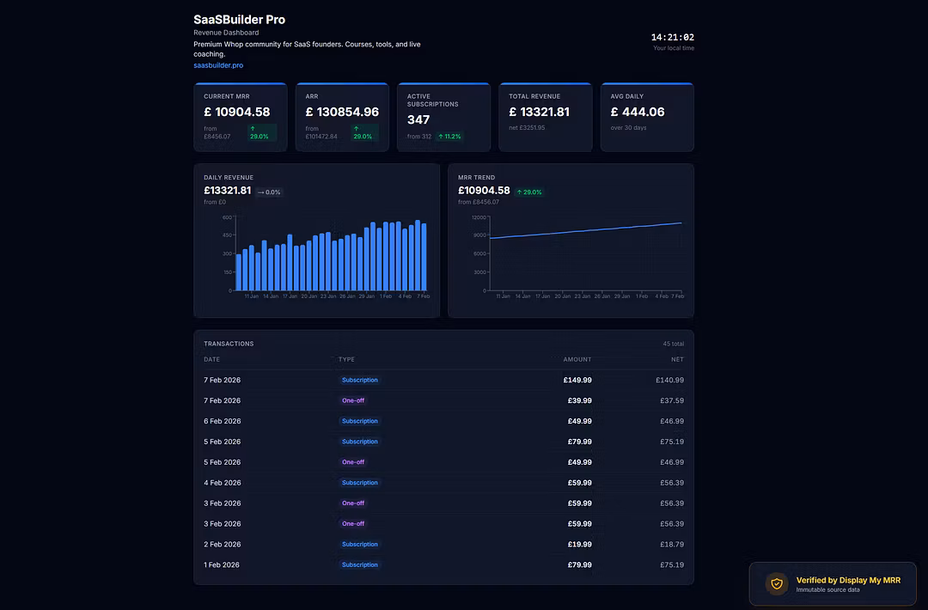Click the Type column header in Transactions
This screenshot has width=928, height=610.
point(346,359)
